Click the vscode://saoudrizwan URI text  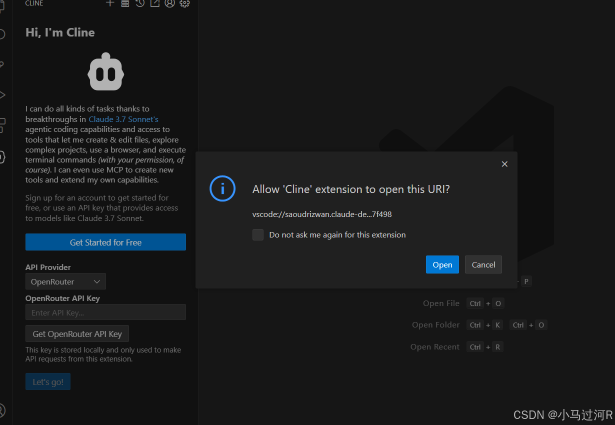pos(322,214)
